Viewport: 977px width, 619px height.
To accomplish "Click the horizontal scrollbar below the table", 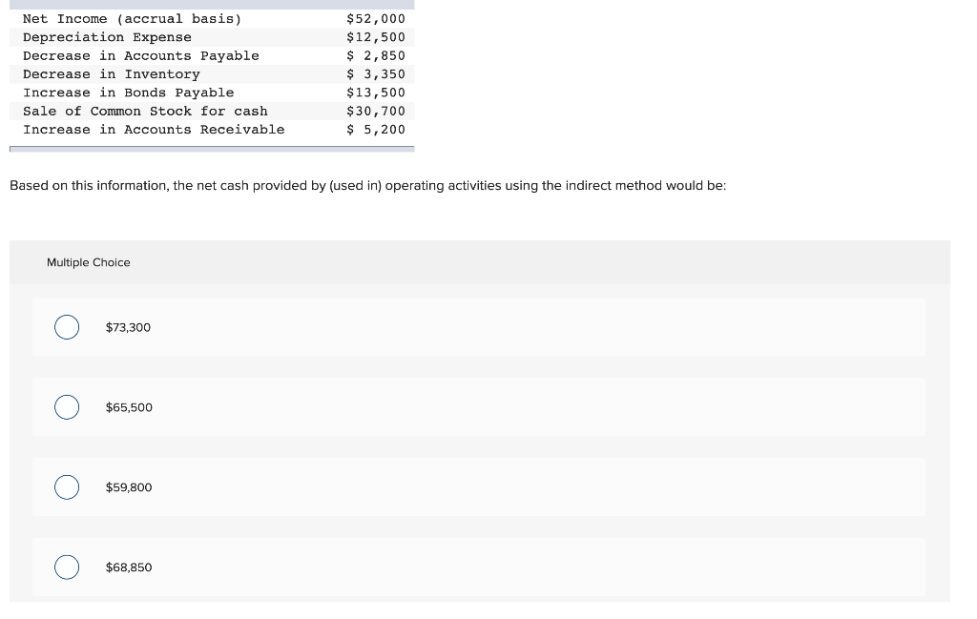I will coord(212,149).
